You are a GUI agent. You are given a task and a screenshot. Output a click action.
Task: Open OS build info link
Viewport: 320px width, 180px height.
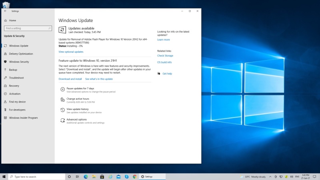(164, 62)
